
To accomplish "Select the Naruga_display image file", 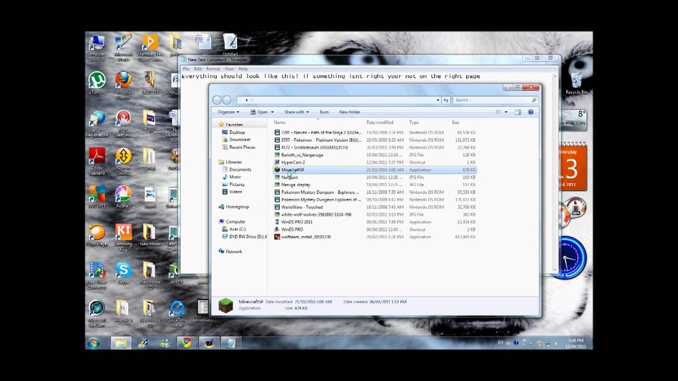I will point(374,185).
